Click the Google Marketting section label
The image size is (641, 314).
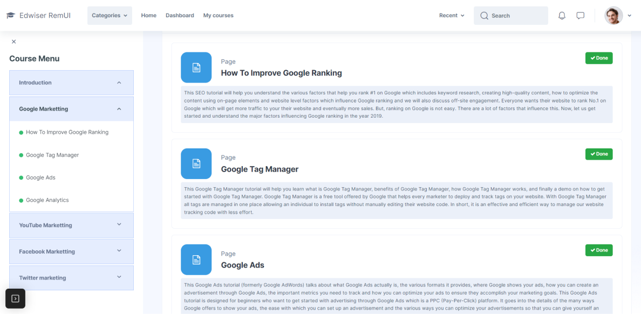[x=43, y=109]
